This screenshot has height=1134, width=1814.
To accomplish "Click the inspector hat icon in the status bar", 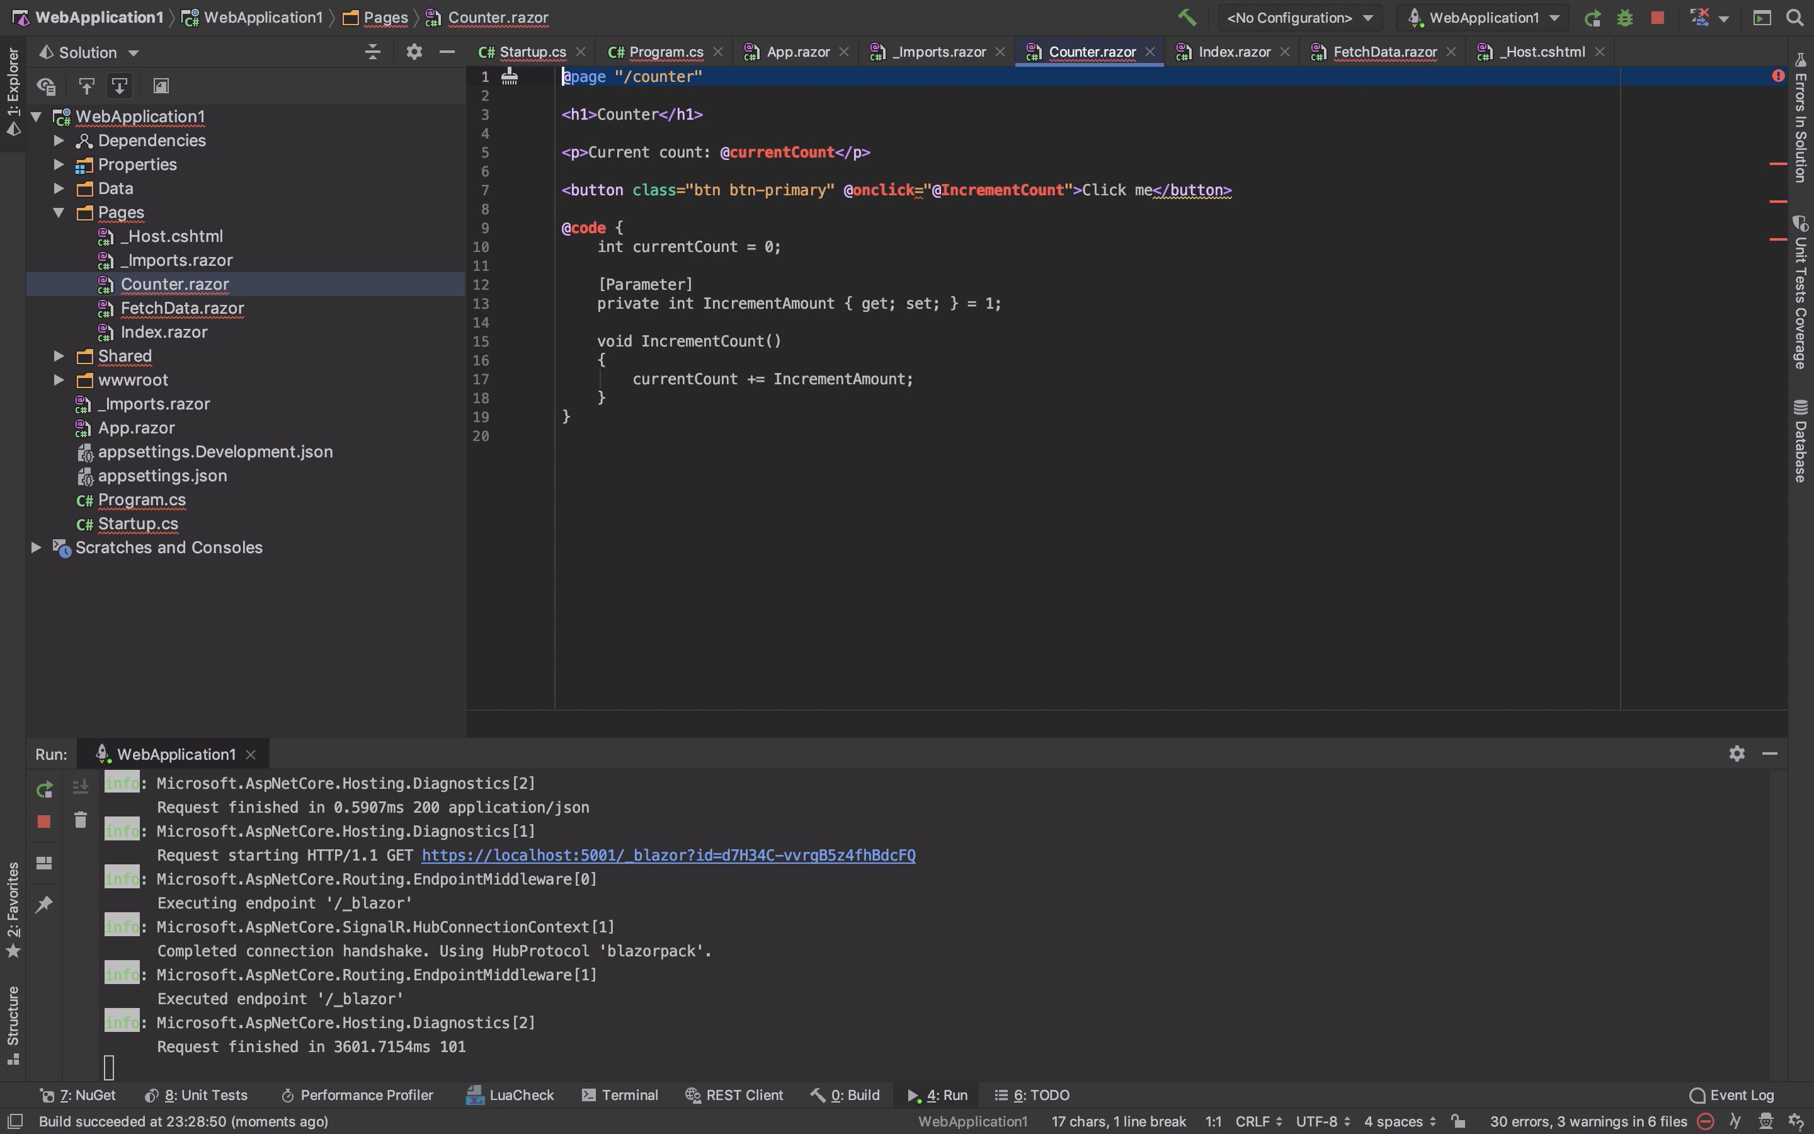I will click(1766, 1121).
